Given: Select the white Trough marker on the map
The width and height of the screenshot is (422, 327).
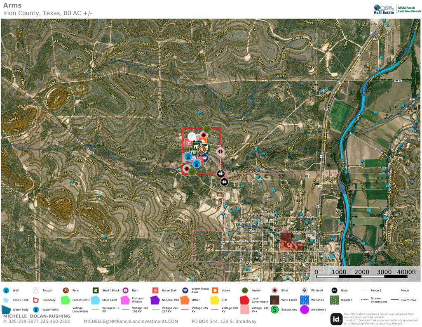Looking at the screenshot, I should (192, 136).
